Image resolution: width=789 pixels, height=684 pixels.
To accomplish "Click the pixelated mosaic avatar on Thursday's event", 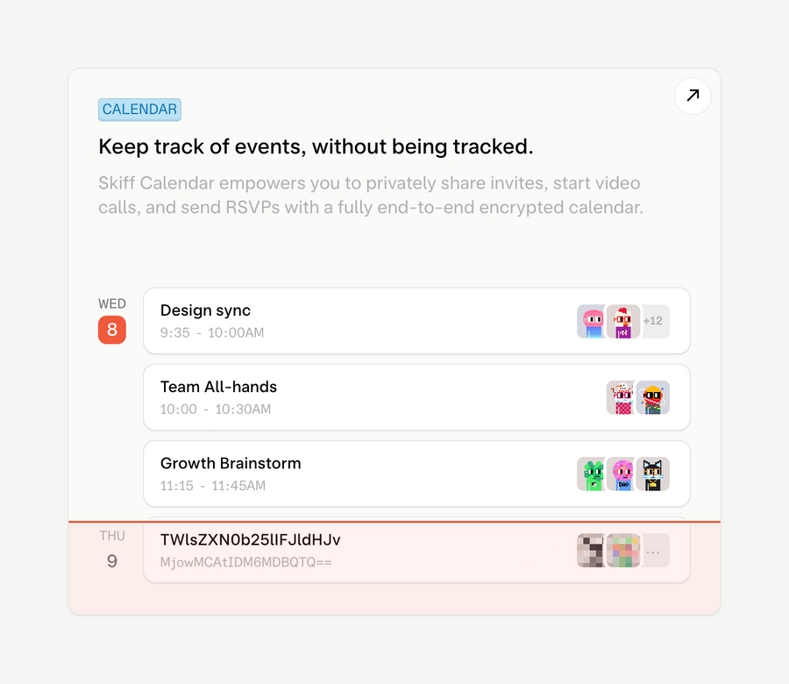I will pyautogui.click(x=592, y=551).
